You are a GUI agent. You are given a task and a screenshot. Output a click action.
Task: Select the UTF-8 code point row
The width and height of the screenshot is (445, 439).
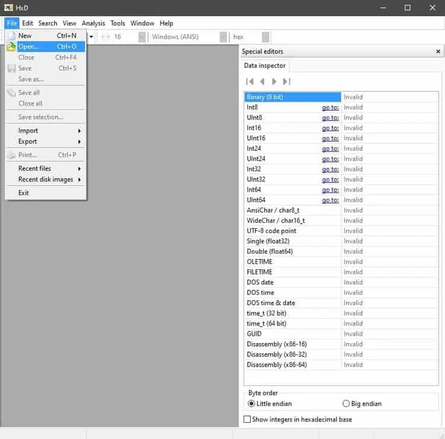click(341, 231)
